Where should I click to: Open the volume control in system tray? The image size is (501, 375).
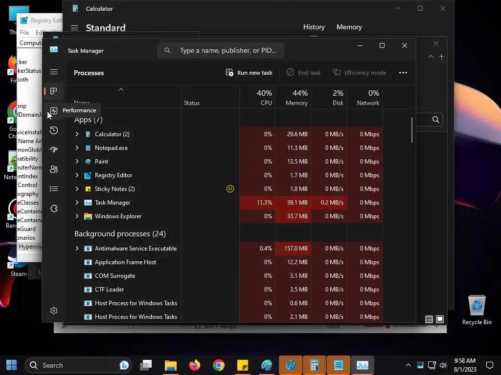pos(443,365)
